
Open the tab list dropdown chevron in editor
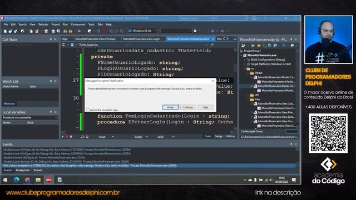(x=235, y=39)
